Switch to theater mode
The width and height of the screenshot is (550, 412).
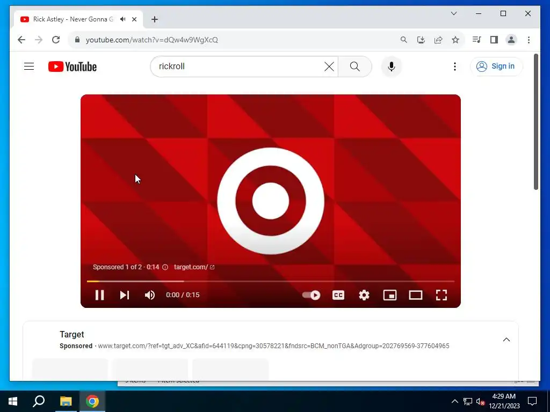pos(416,295)
